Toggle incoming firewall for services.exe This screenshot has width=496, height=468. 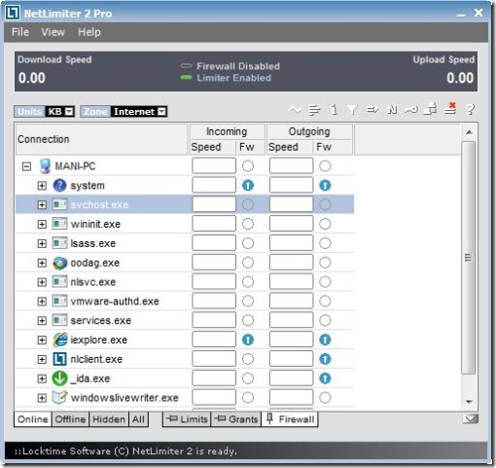[248, 320]
